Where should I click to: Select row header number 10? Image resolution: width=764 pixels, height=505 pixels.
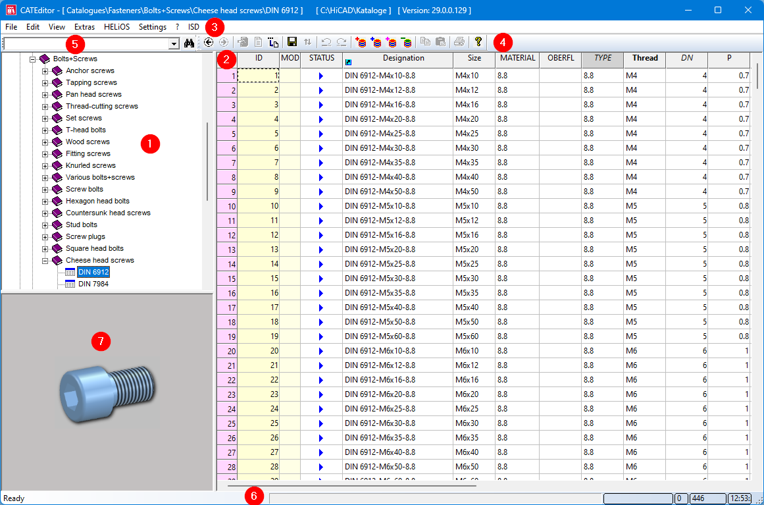point(227,206)
